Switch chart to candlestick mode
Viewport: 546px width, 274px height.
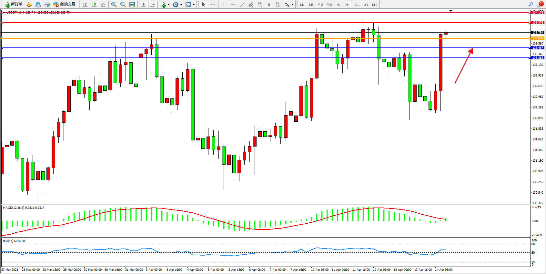pyautogui.click(x=94, y=5)
